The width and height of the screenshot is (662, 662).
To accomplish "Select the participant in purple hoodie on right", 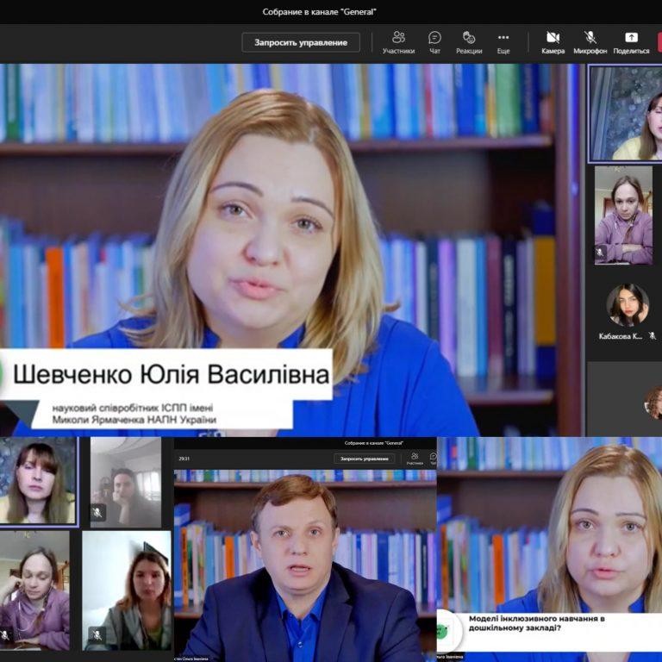I will [x=623, y=215].
